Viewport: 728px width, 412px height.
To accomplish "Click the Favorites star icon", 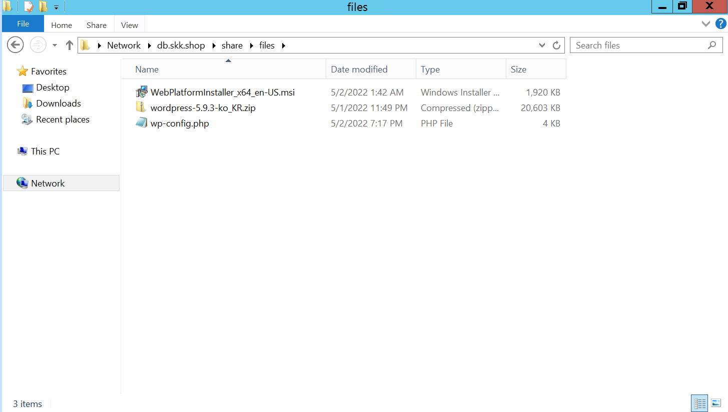I will click(x=22, y=71).
